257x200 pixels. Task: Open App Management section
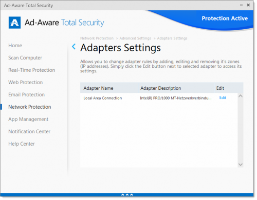(x=28, y=119)
